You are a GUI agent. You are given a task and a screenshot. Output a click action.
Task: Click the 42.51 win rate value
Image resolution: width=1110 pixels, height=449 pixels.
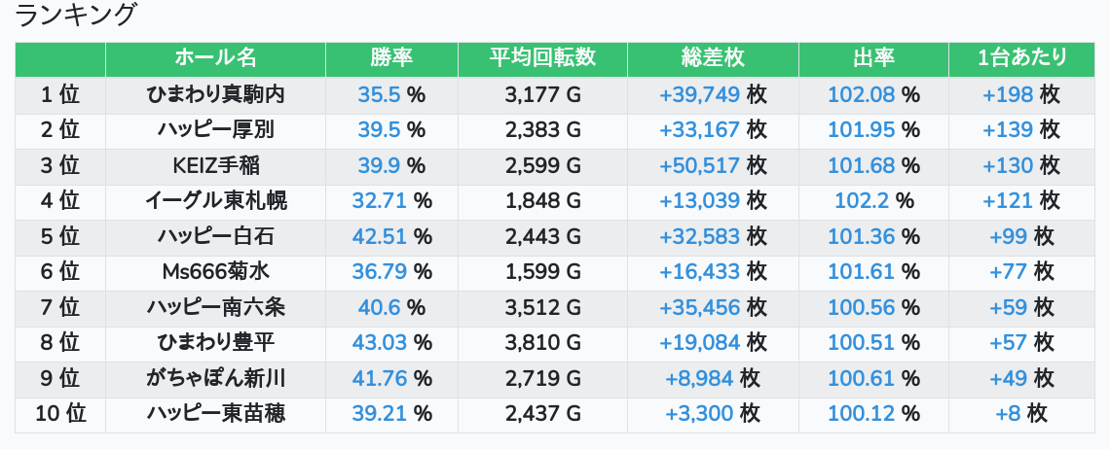click(379, 237)
